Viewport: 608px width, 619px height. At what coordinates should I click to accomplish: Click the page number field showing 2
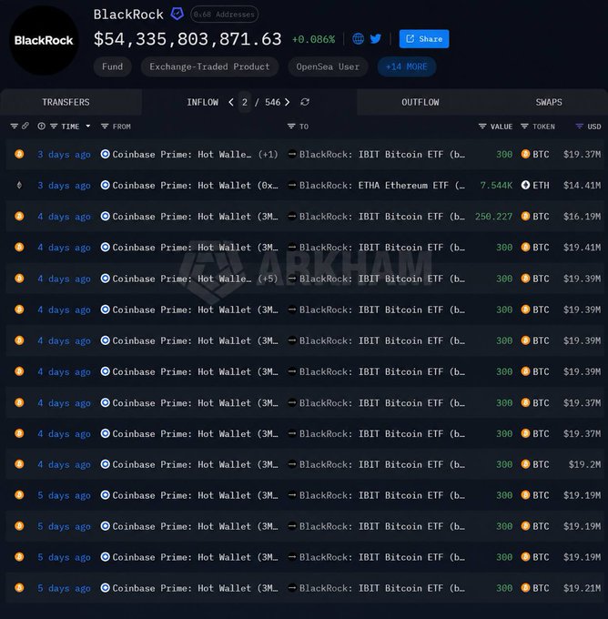pyautogui.click(x=245, y=102)
